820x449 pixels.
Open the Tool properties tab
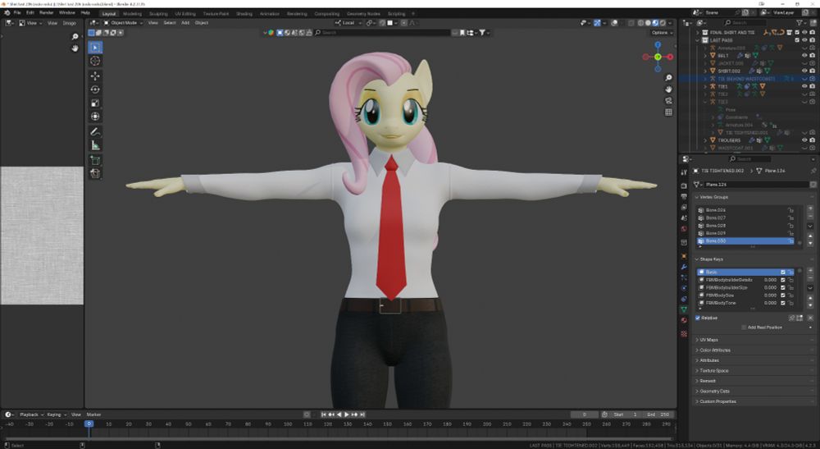coord(684,172)
